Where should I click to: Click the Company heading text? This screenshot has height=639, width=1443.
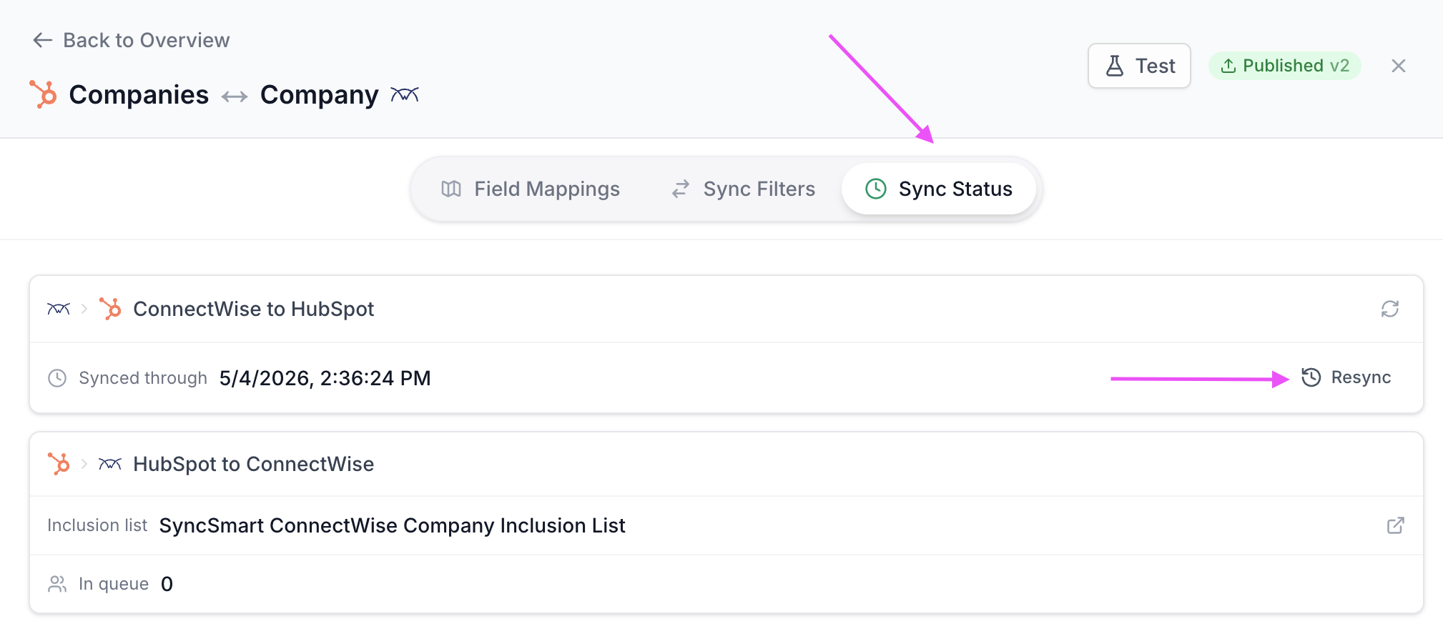coord(320,94)
